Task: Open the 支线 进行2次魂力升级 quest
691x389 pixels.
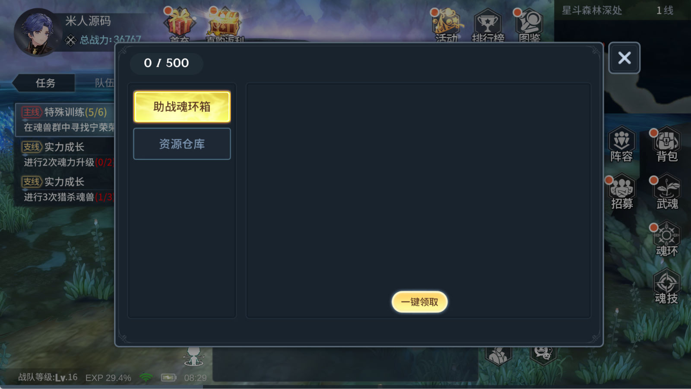Action: tap(66, 155)
